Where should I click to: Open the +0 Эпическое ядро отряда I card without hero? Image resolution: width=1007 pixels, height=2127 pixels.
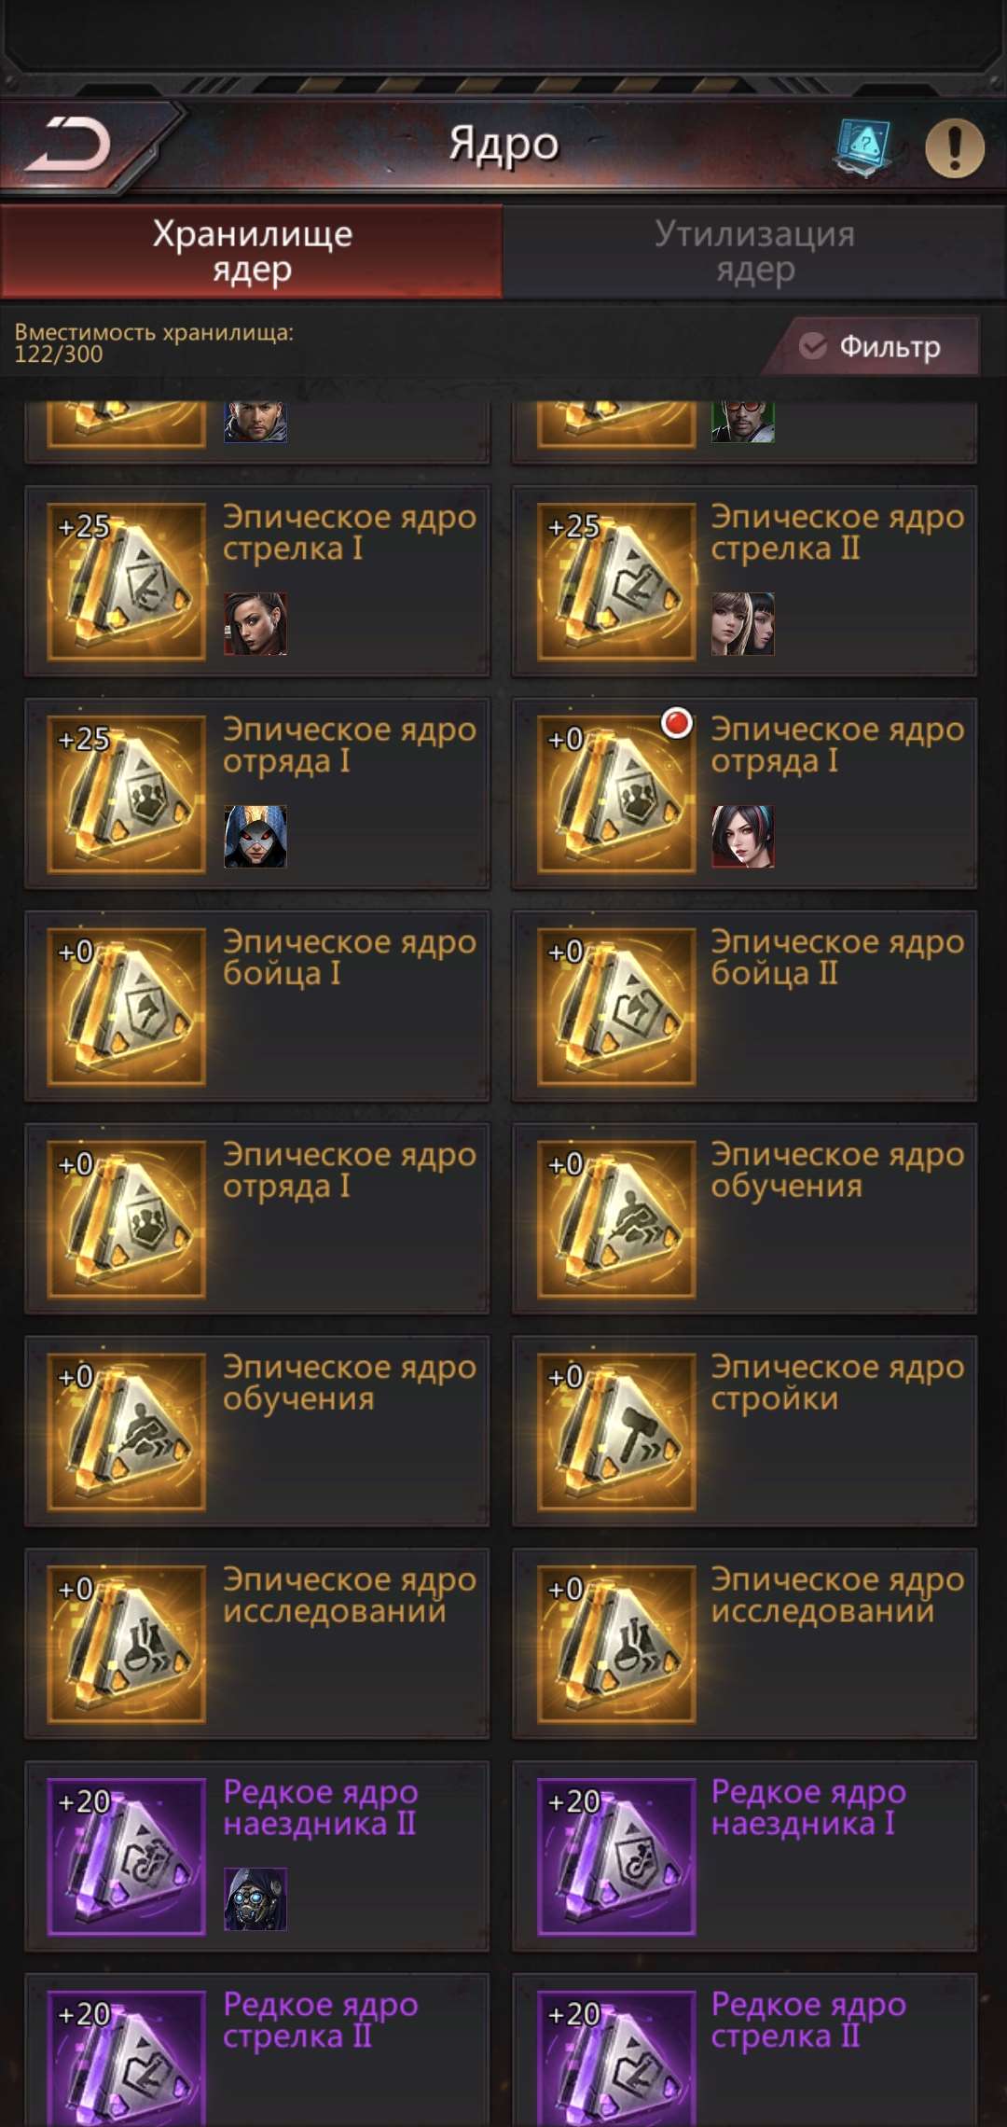[256, 1218]
